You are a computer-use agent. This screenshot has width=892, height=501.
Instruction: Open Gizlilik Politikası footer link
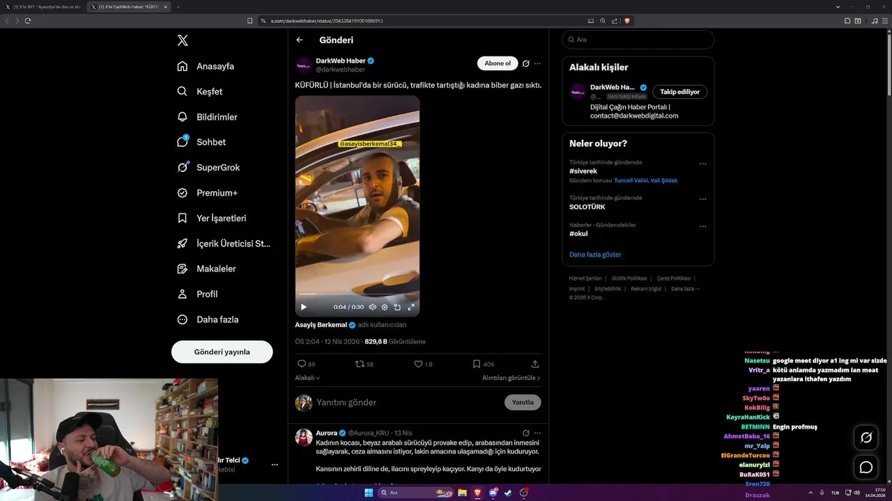point(629,278)
